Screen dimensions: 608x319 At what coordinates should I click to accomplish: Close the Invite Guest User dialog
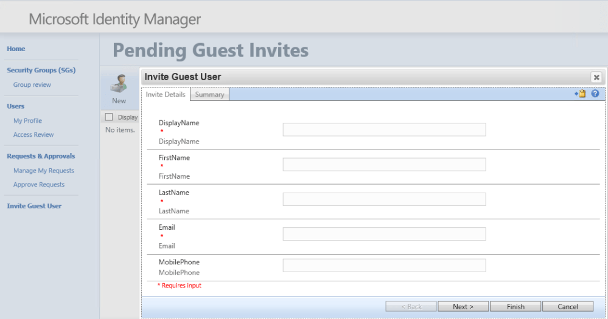coord(596,77)
